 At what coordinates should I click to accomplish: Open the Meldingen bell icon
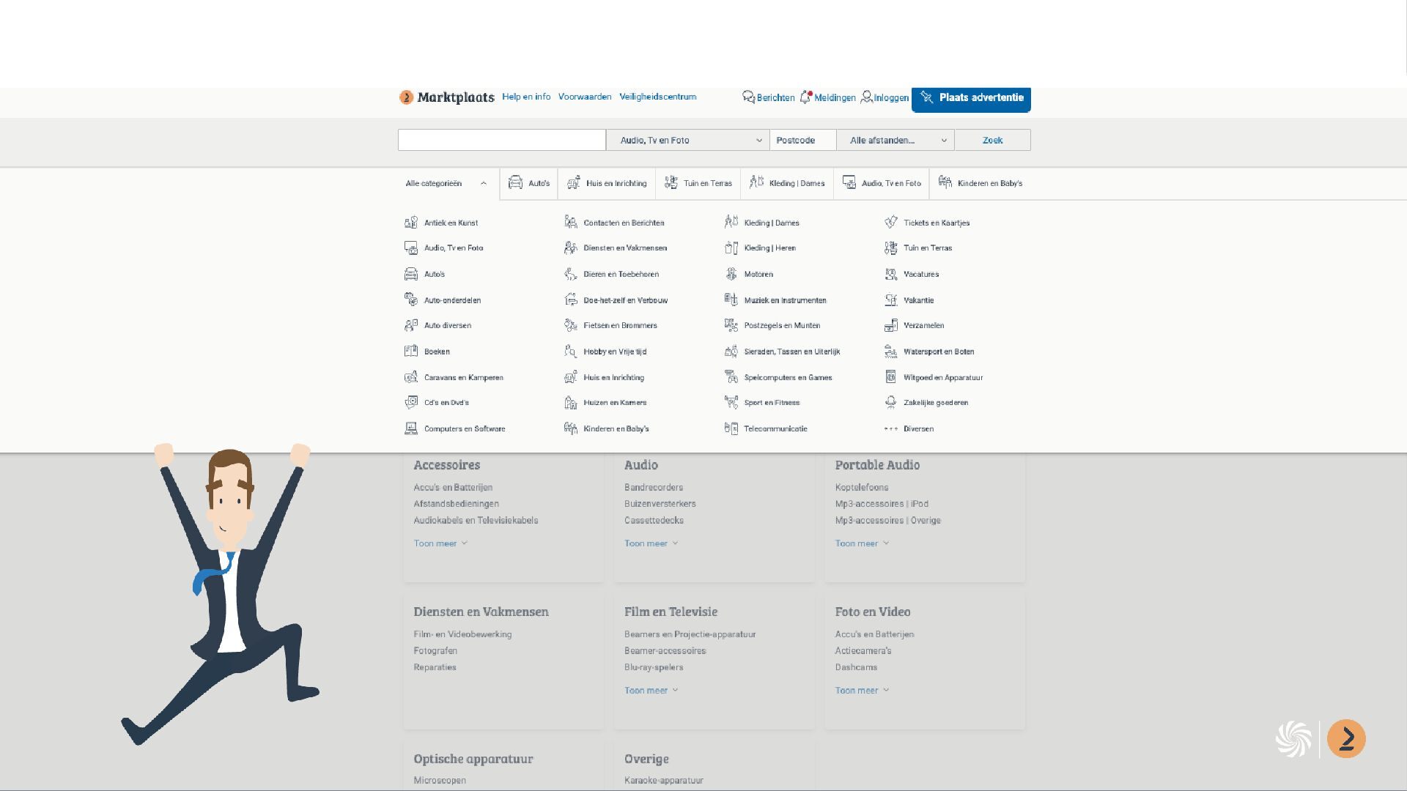pyautogui.click(x=805, y=97)
